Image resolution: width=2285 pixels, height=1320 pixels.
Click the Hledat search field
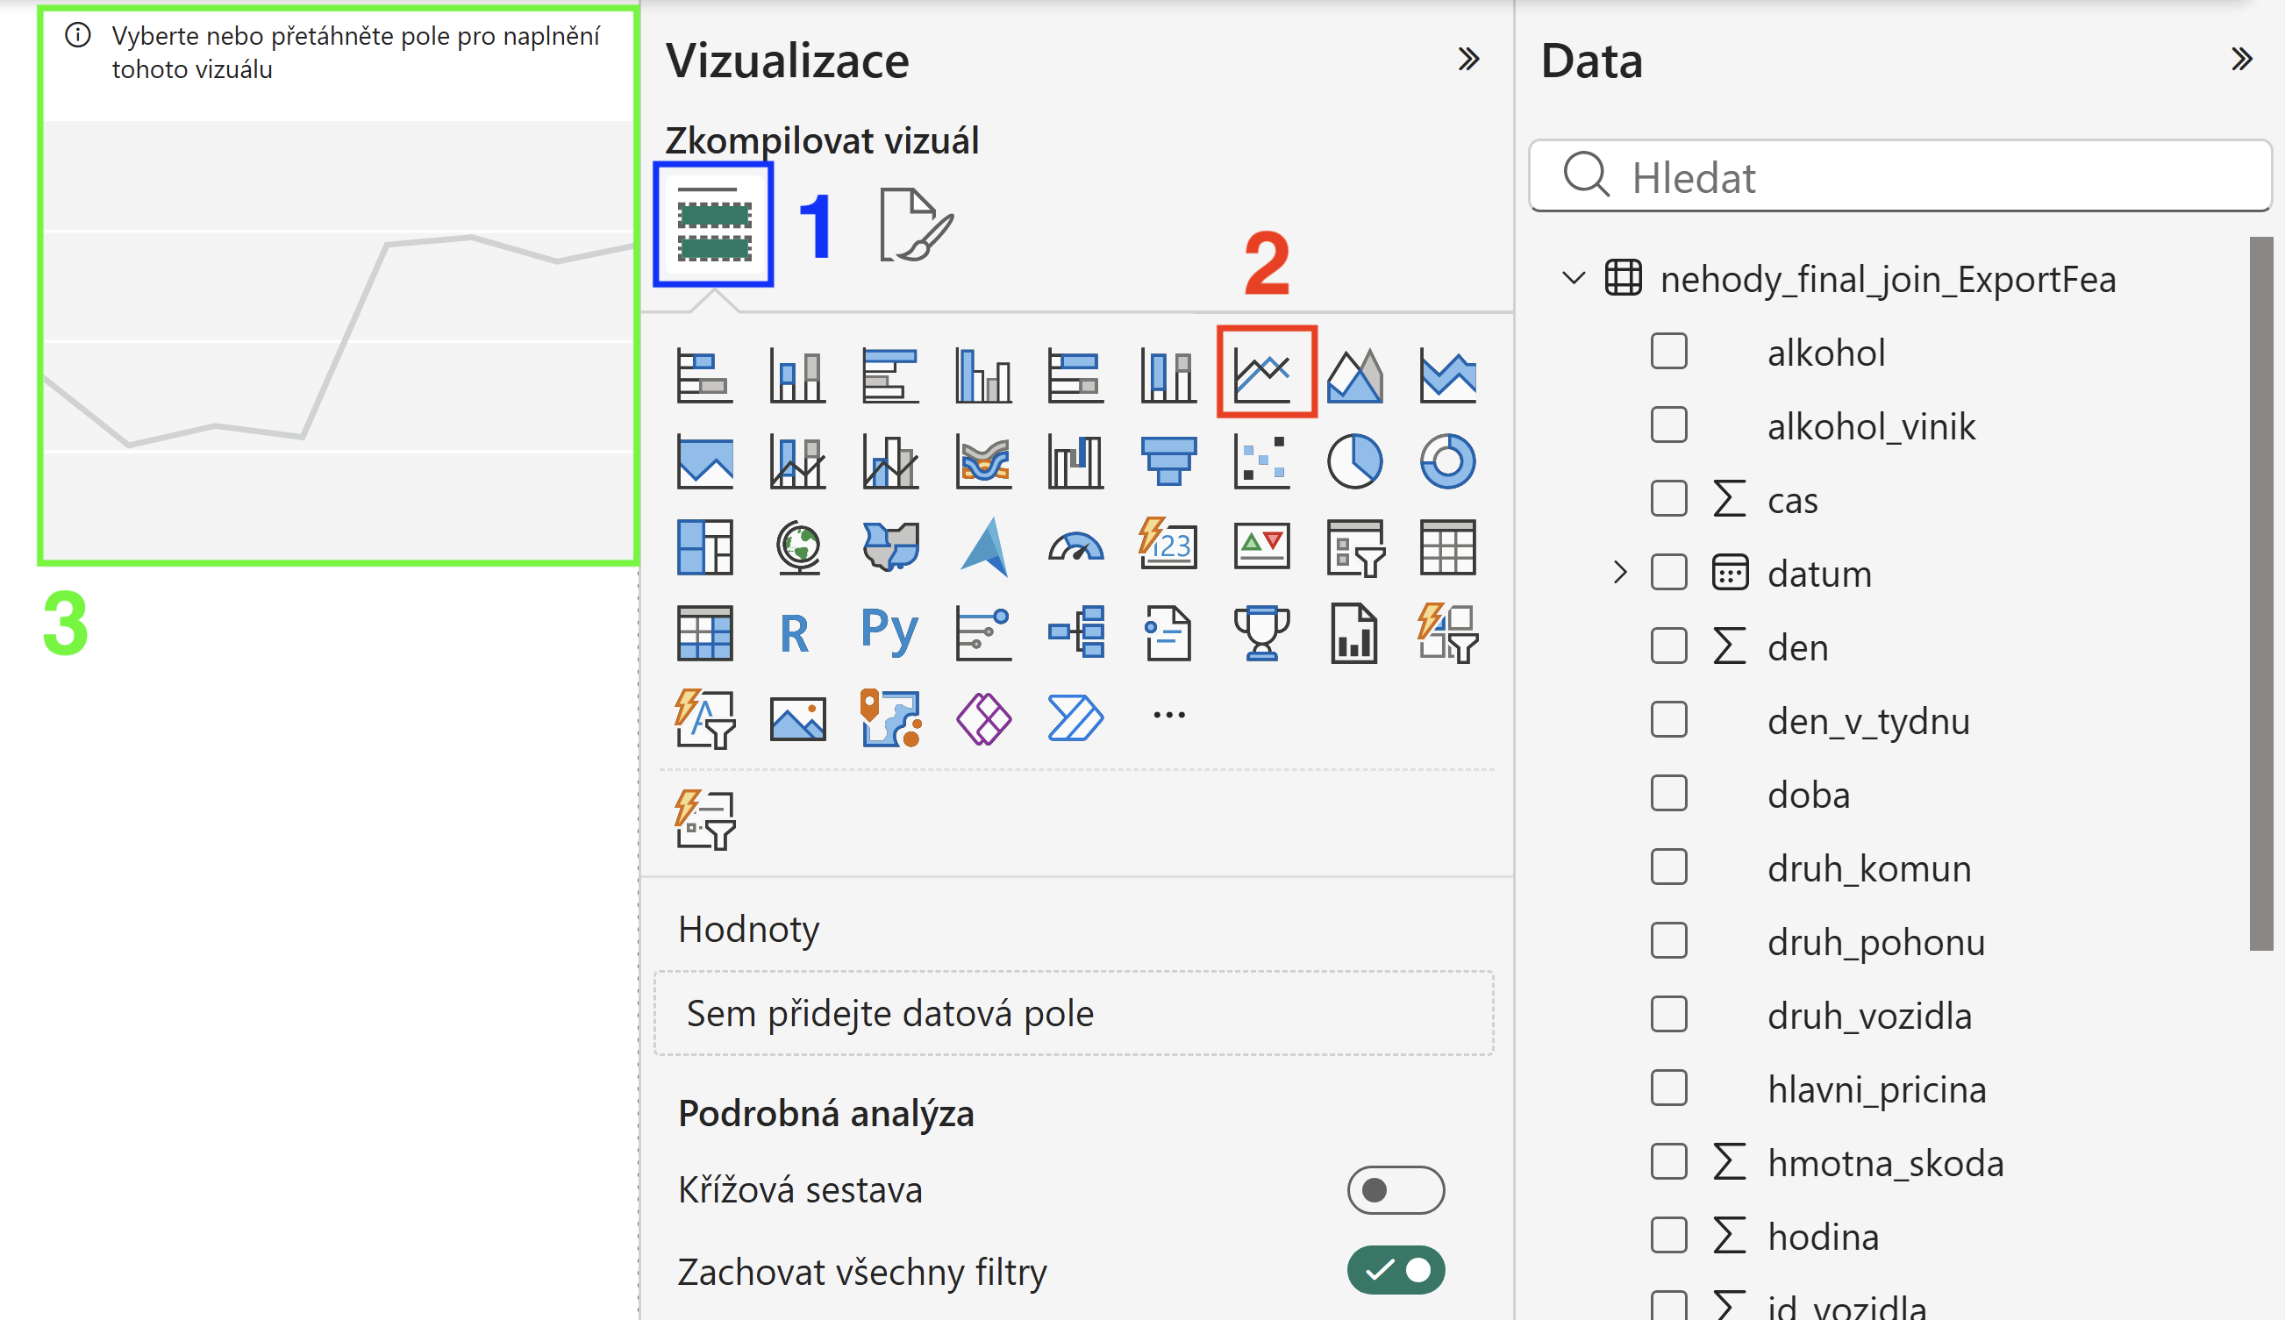click(1900, 176)
